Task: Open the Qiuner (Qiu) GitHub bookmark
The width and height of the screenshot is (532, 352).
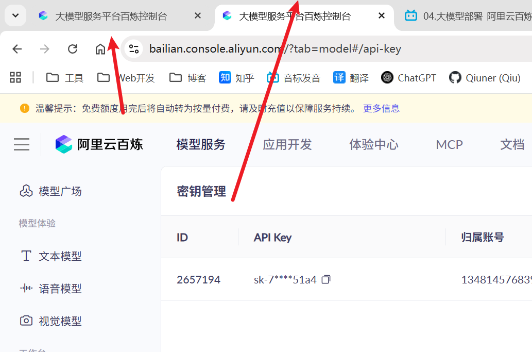Action: (x=485, y=78)
